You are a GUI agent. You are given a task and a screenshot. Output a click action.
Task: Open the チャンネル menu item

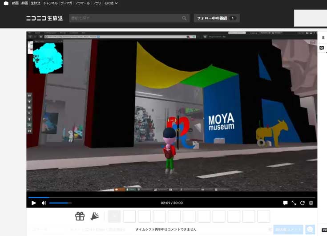(50, 3)
